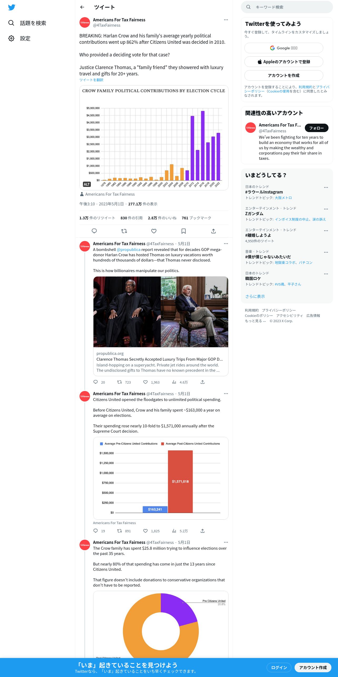Bookmark the main tweet
The height and width of the screenshot is (677, 338).
click(x=183, y=231)
